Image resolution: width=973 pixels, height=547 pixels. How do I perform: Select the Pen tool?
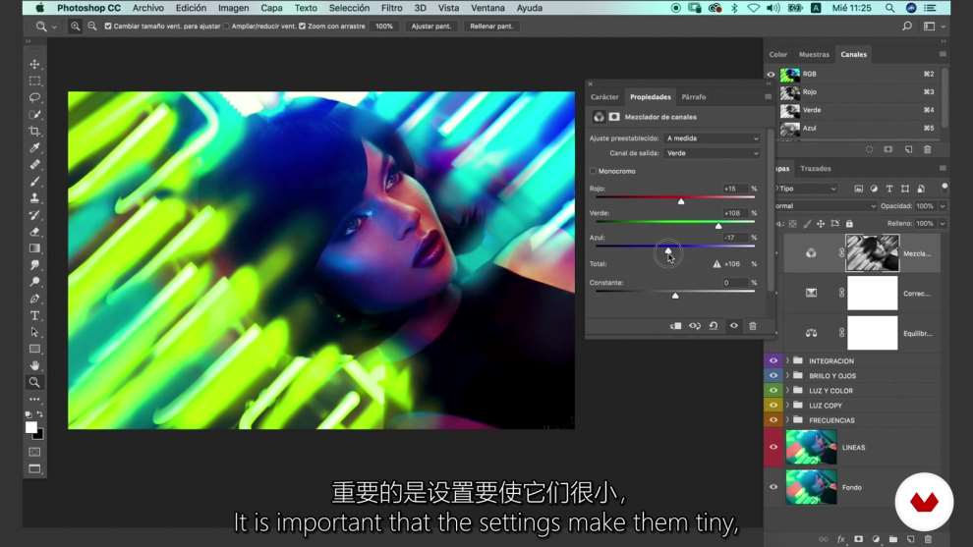[34, 299]
